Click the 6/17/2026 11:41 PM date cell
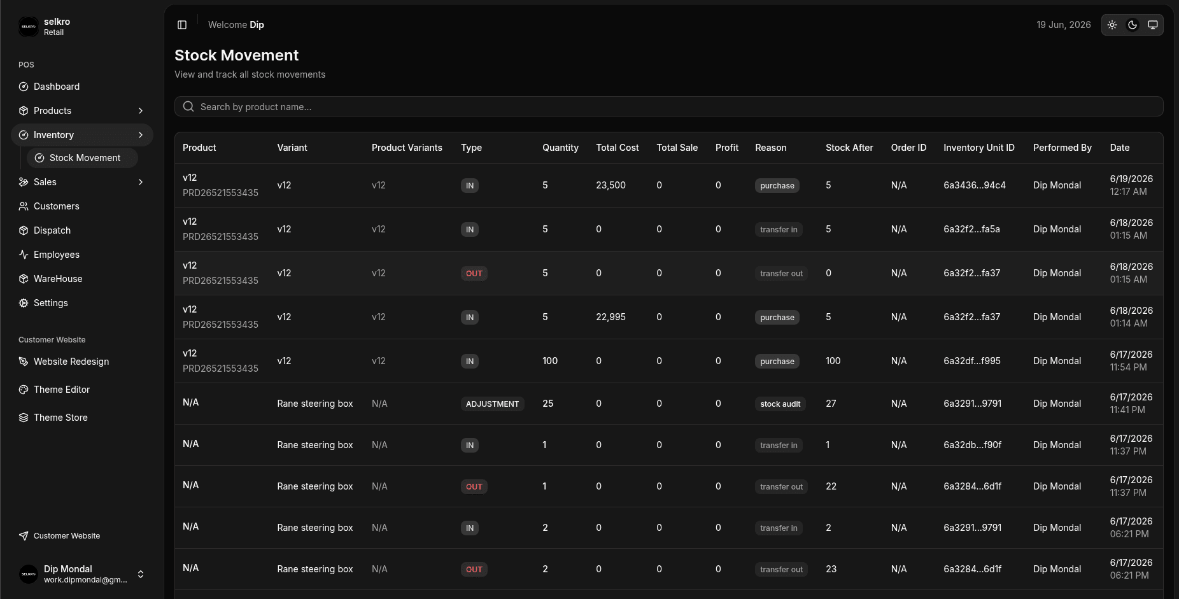Image resolution: width=1179 pixels, height=599 pixels. click(x=1131, y=404)
